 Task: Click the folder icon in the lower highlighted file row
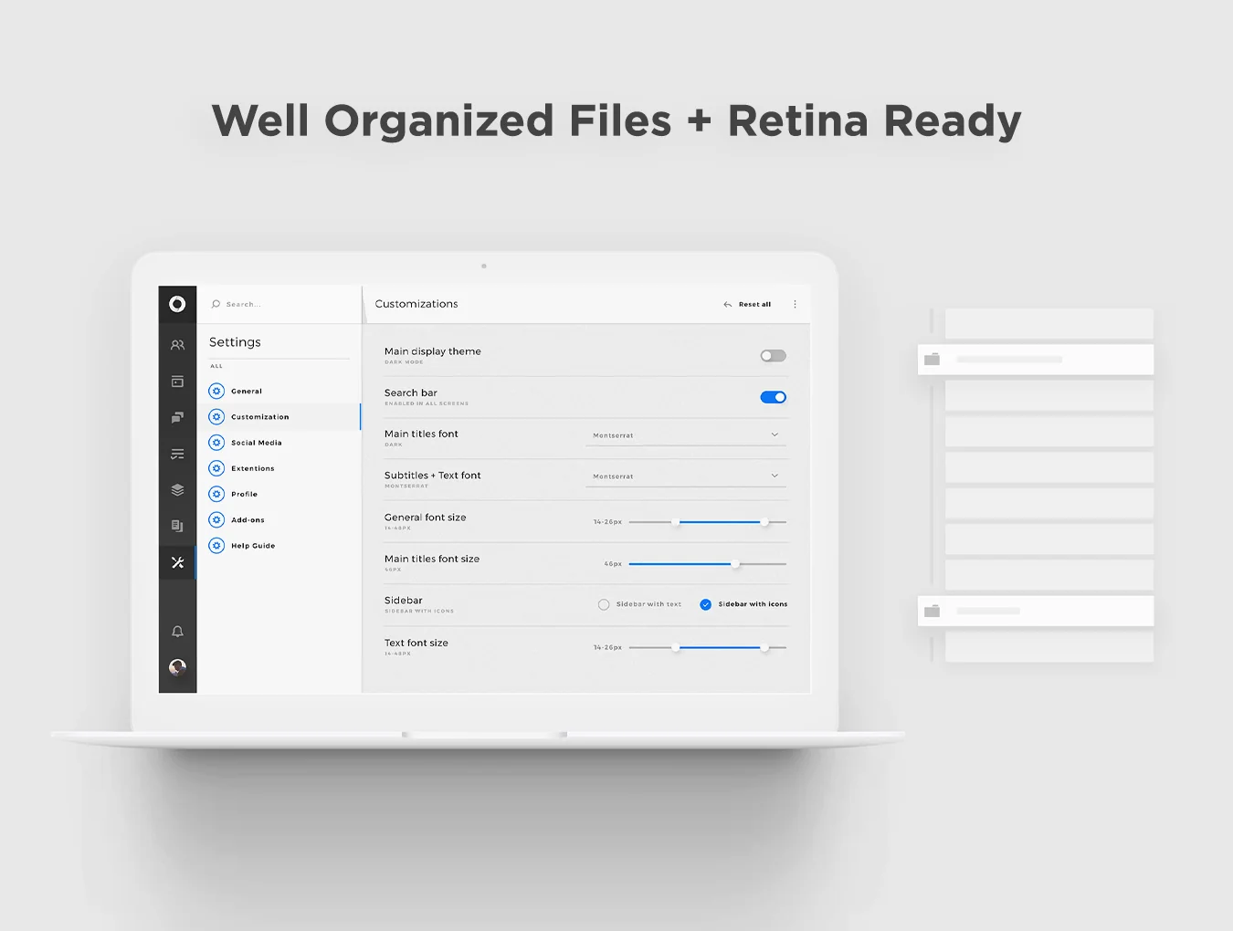click(x=932, y=611)
